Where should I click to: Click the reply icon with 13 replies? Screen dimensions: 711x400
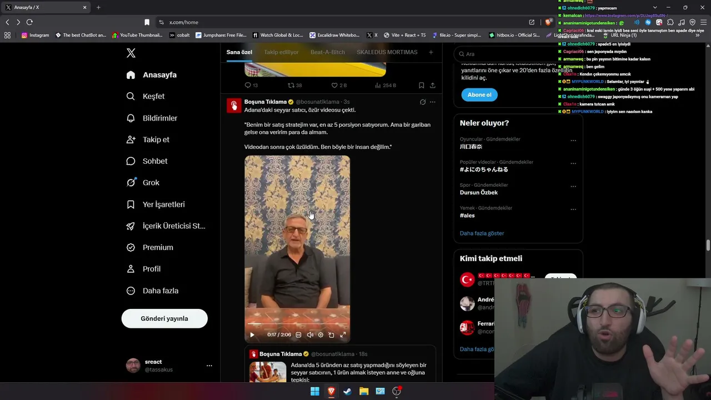click(248, 85)
